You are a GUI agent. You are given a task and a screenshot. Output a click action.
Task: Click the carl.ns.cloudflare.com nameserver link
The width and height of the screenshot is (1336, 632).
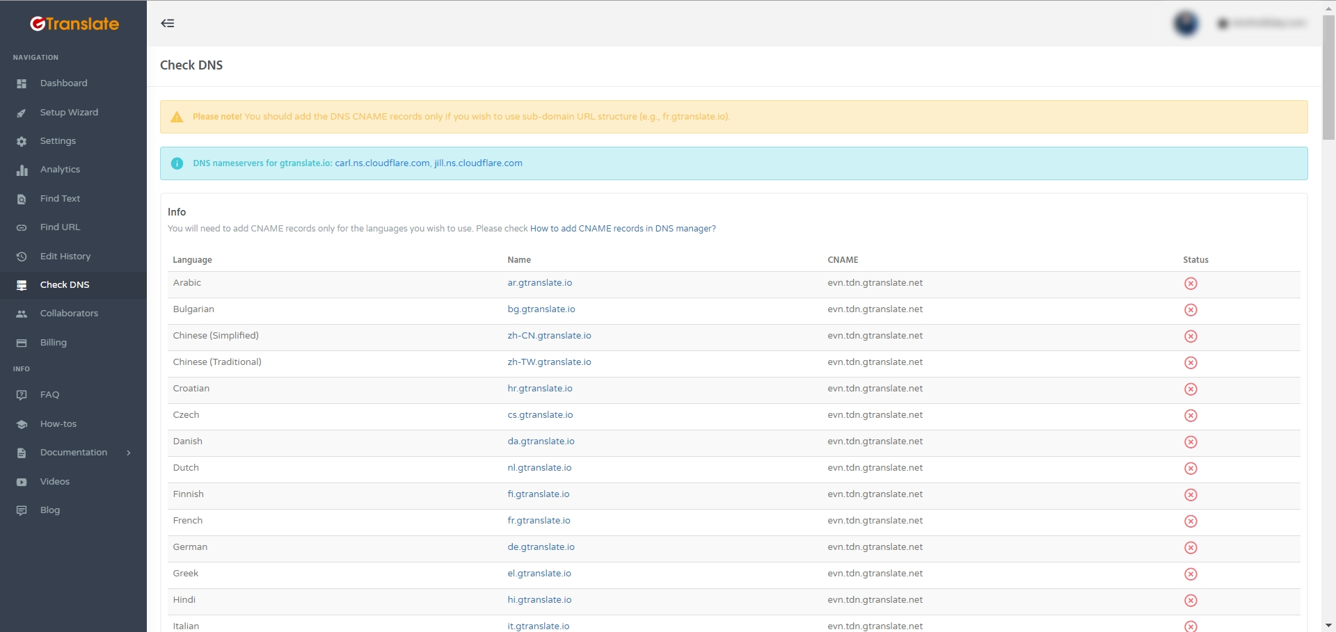[x=381, y=163]
